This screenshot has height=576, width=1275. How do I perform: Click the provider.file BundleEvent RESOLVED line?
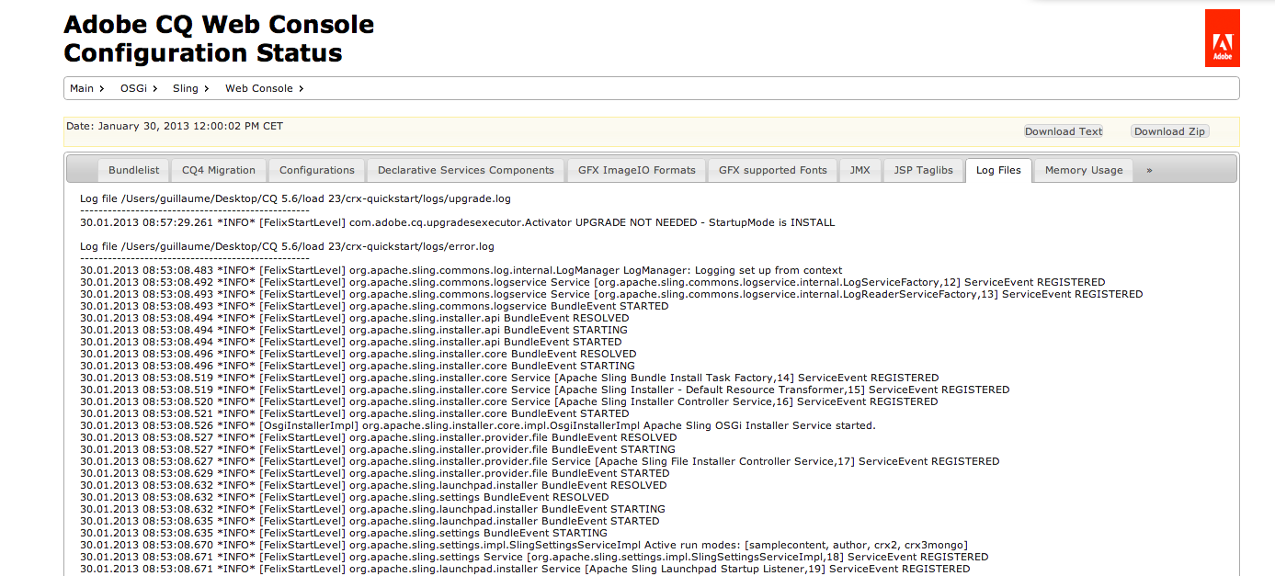(x=379, y=437)
